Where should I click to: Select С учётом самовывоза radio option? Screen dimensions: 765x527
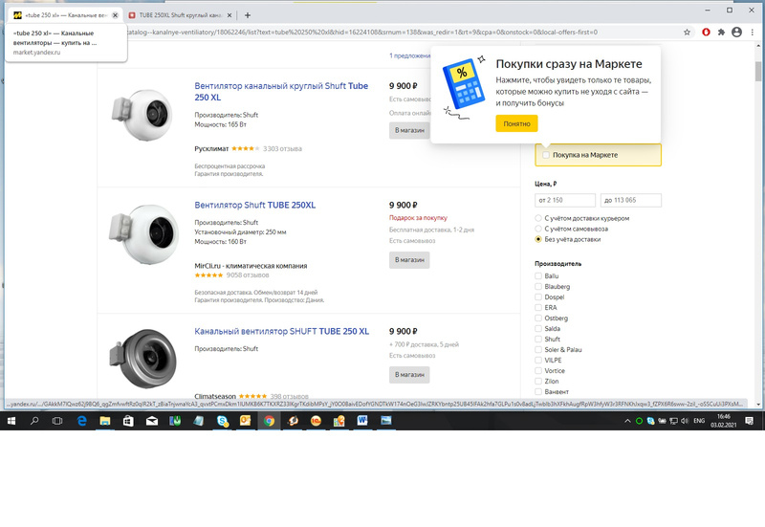coord(538,229)
